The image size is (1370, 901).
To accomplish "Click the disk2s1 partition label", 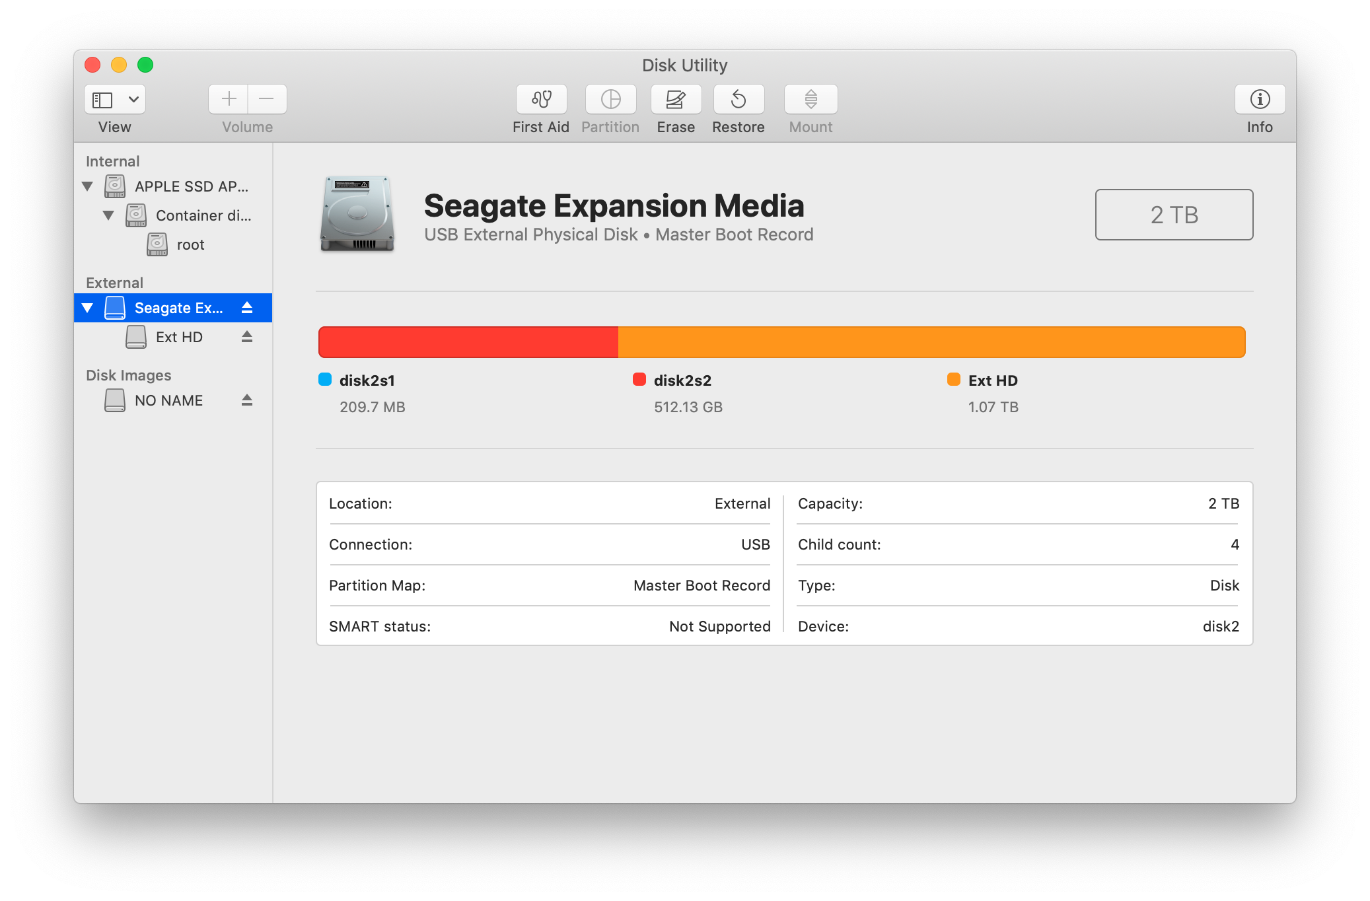I will [367, 380].
